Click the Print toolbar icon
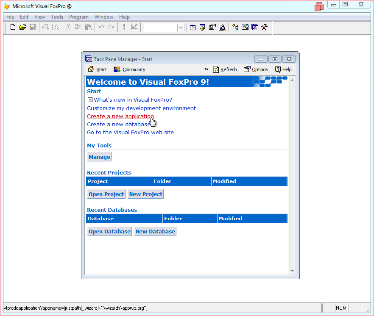374x316 pixels. [x=45, y=27]
